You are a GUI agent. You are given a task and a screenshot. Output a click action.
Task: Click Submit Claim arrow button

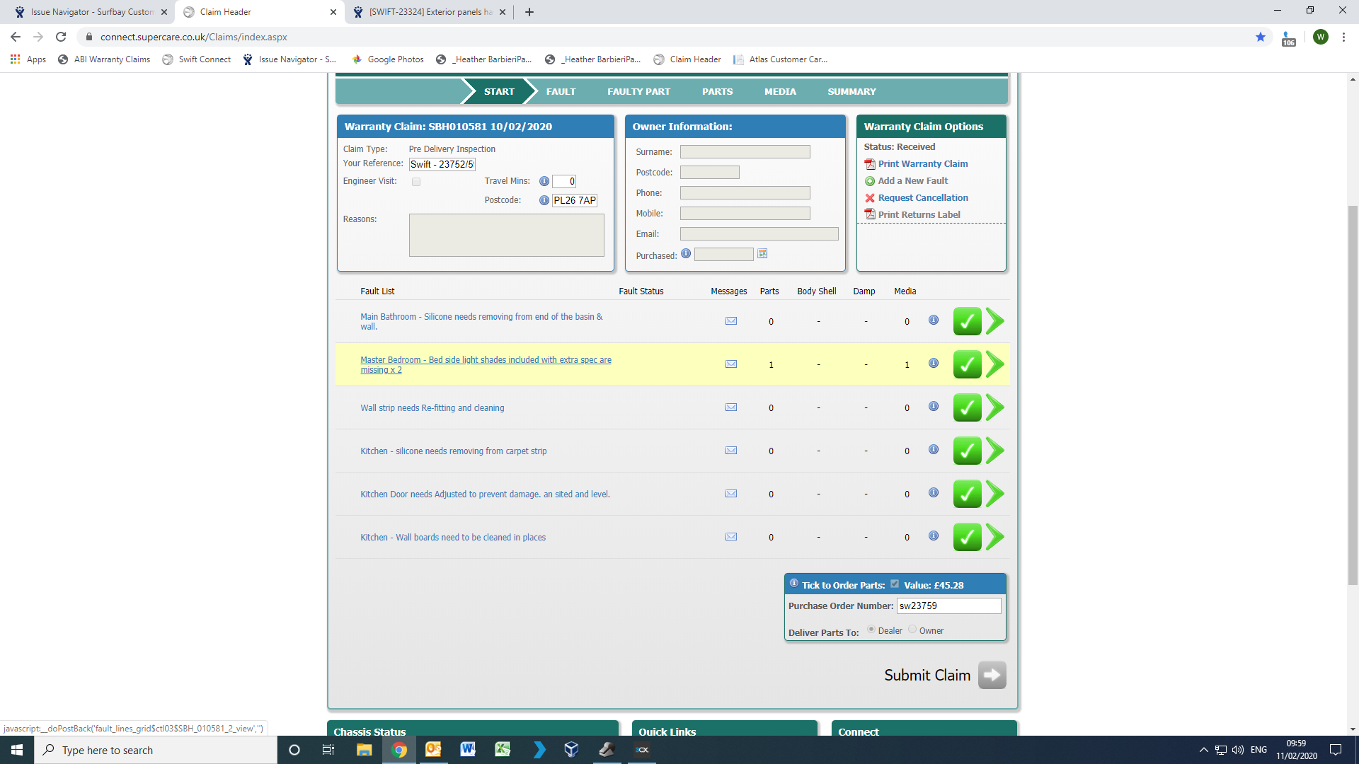992,675
